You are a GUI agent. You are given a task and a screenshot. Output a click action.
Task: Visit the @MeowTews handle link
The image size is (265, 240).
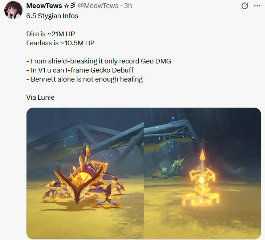pos(98,6)
